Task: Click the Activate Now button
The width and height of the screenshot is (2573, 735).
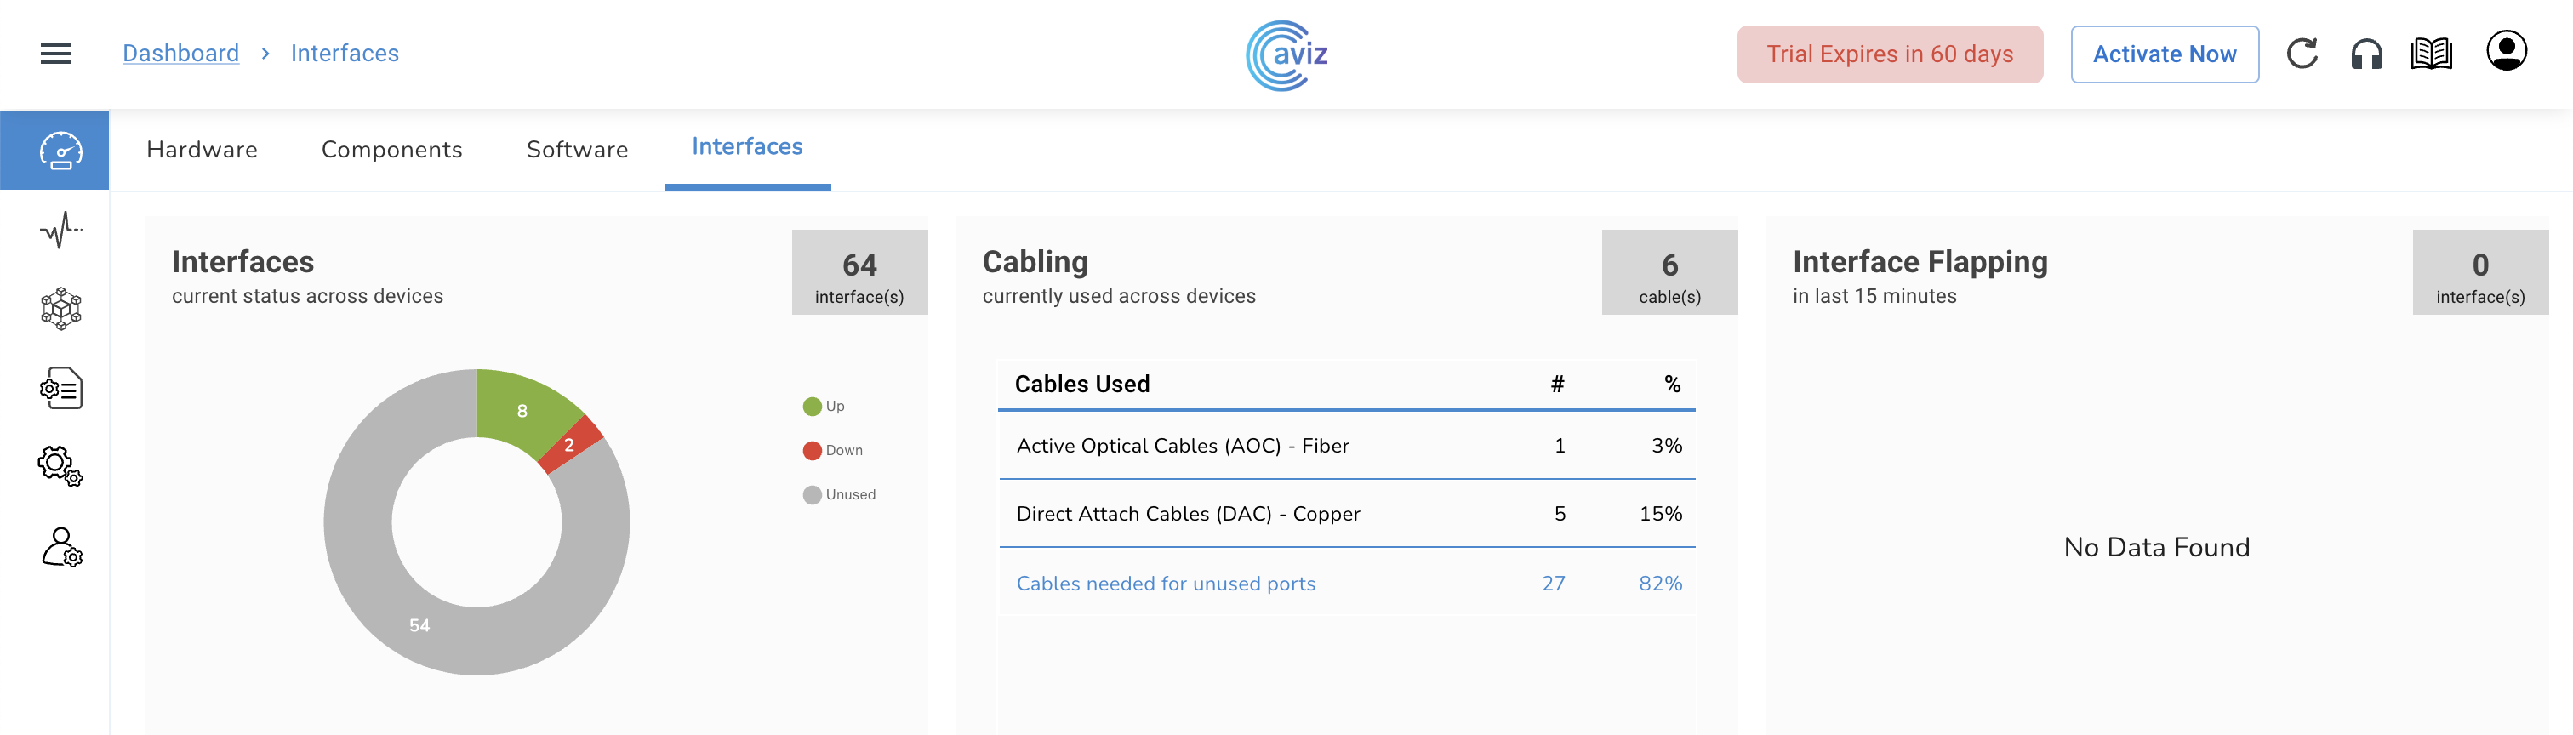Action: (x=2165, y=55)
